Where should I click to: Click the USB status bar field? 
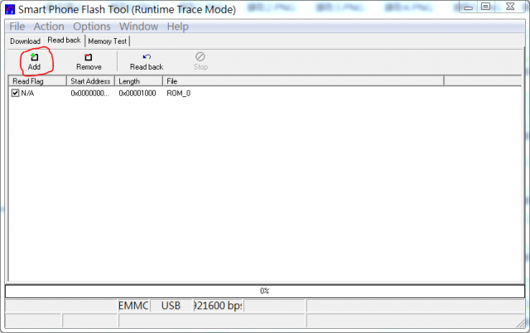pyautogui.click(x=171, y=306)
